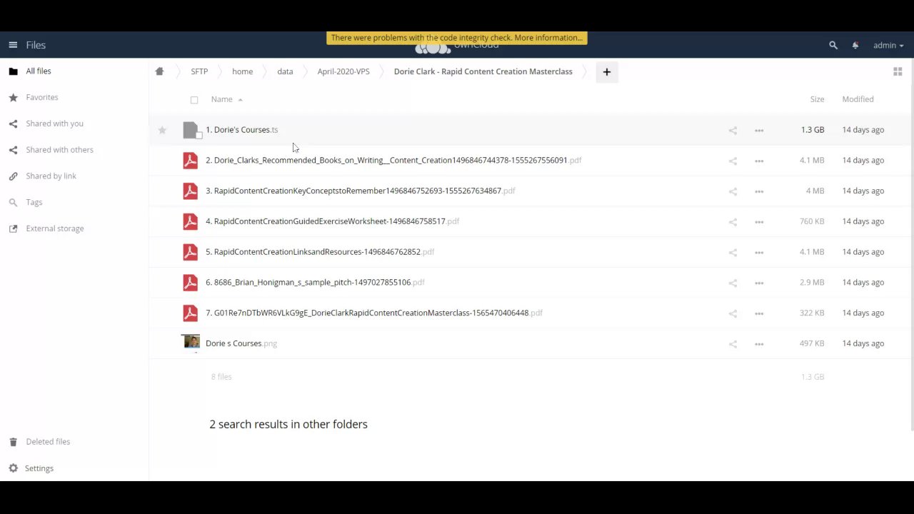Viewport: 914px width, 514px height.
Task: Share the Brian_Honigman sample pitch PDF
Action: (733, 283)
